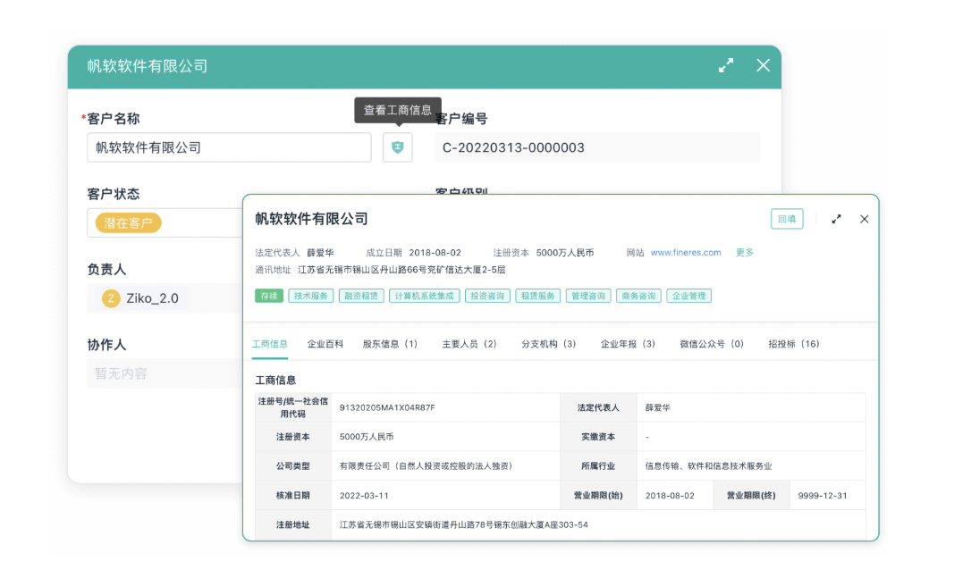Screen dimensions: 971x570
Task: Click the 技术服务 tag
Action: click(x=310, y=296)
